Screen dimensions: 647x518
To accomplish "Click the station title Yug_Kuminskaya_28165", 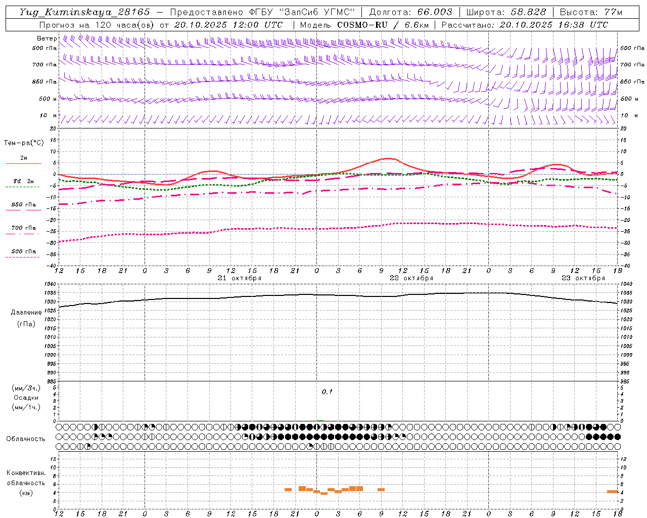I will click(x=84, y=12).
